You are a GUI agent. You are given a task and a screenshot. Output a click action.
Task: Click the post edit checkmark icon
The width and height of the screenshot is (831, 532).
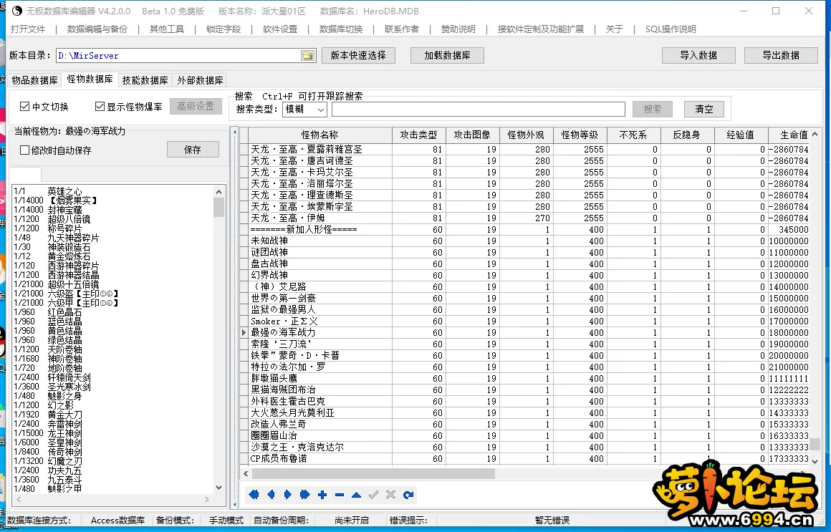click(374, 494)
